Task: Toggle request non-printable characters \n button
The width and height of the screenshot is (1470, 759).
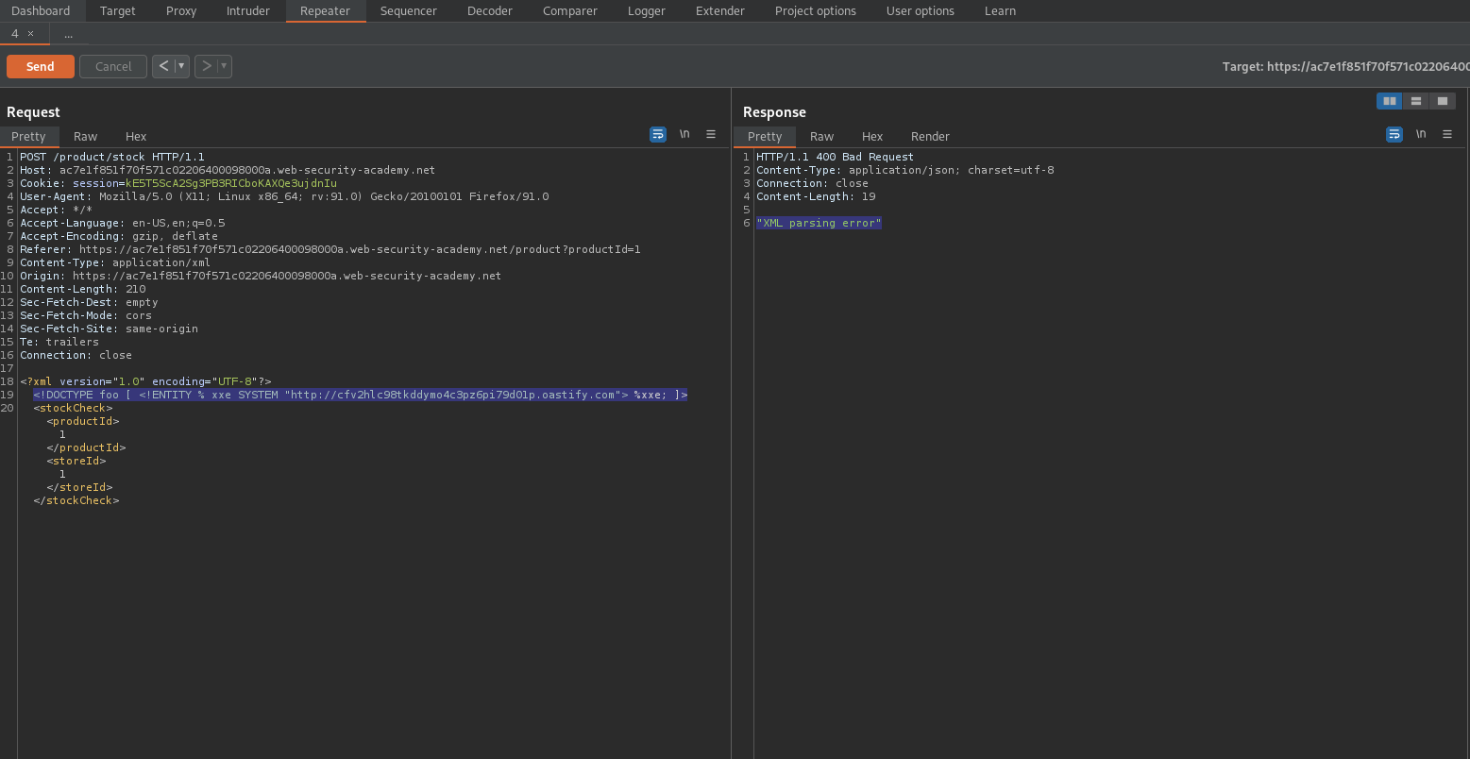Action: point(684,135)
